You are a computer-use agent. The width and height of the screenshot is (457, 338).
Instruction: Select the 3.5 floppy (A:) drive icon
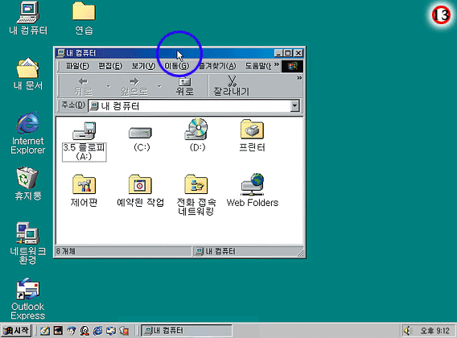click(84, 131)
